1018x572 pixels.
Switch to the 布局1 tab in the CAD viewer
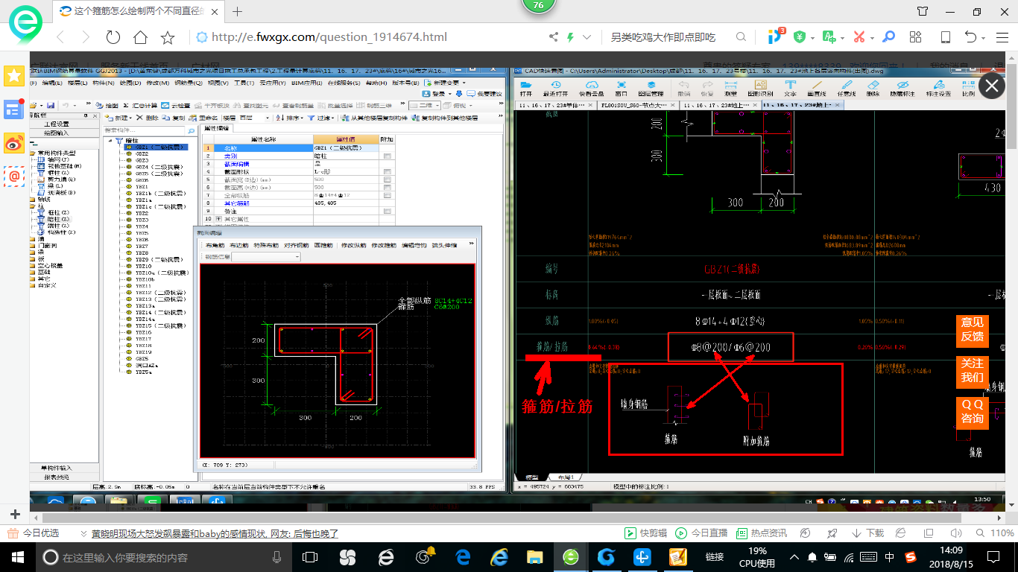point(565,477)
